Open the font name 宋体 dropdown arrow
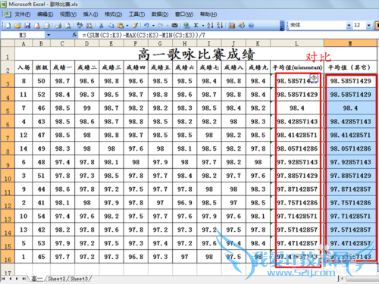Image resolution: width=379 pixels, height=284 pixels. point(349,25)
